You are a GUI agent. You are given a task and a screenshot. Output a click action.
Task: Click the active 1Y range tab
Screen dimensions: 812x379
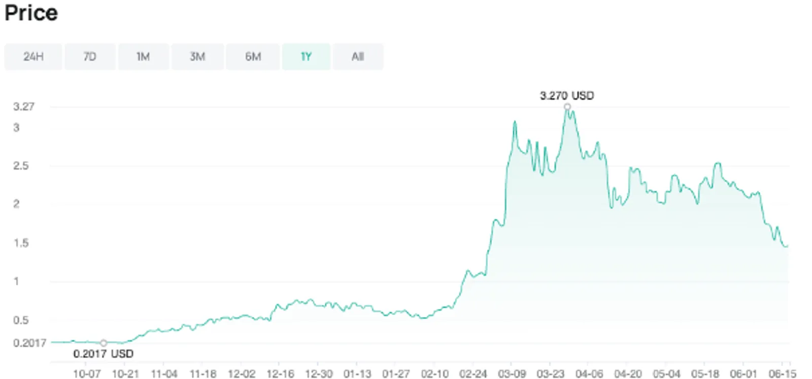[306, 56]
